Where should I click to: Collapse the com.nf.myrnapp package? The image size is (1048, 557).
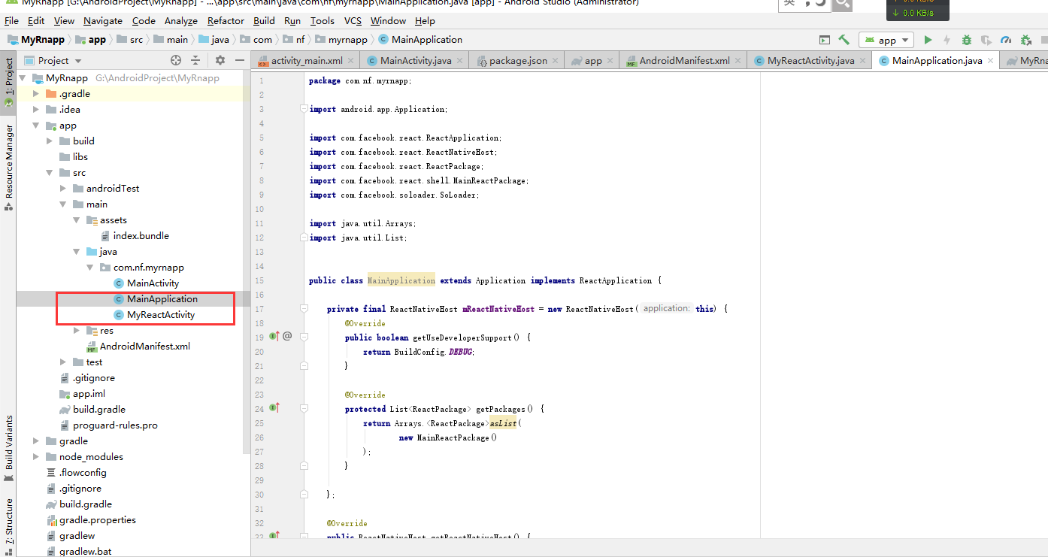click(x=89, y=268)
